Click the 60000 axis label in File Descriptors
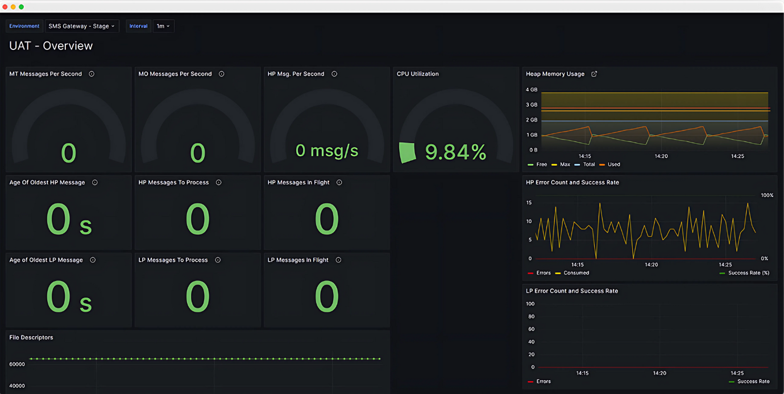784x394 pixels. tap(17, 364)
